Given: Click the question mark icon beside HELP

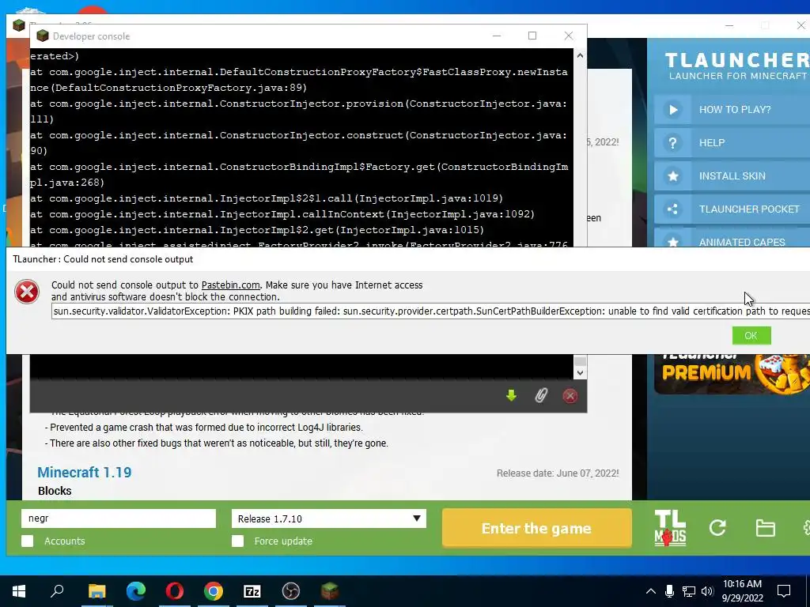Looking at the screenshot, I should coord(672,143).
